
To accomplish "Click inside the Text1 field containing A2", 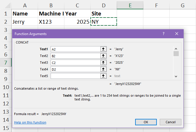I will tap(75, 49).
